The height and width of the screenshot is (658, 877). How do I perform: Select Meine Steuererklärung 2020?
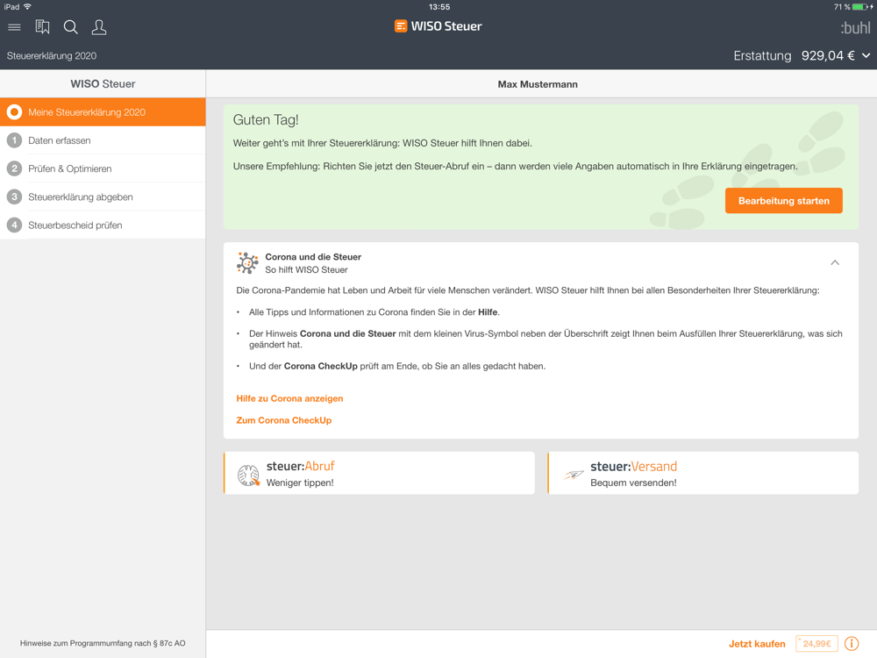tap(103, 112)
